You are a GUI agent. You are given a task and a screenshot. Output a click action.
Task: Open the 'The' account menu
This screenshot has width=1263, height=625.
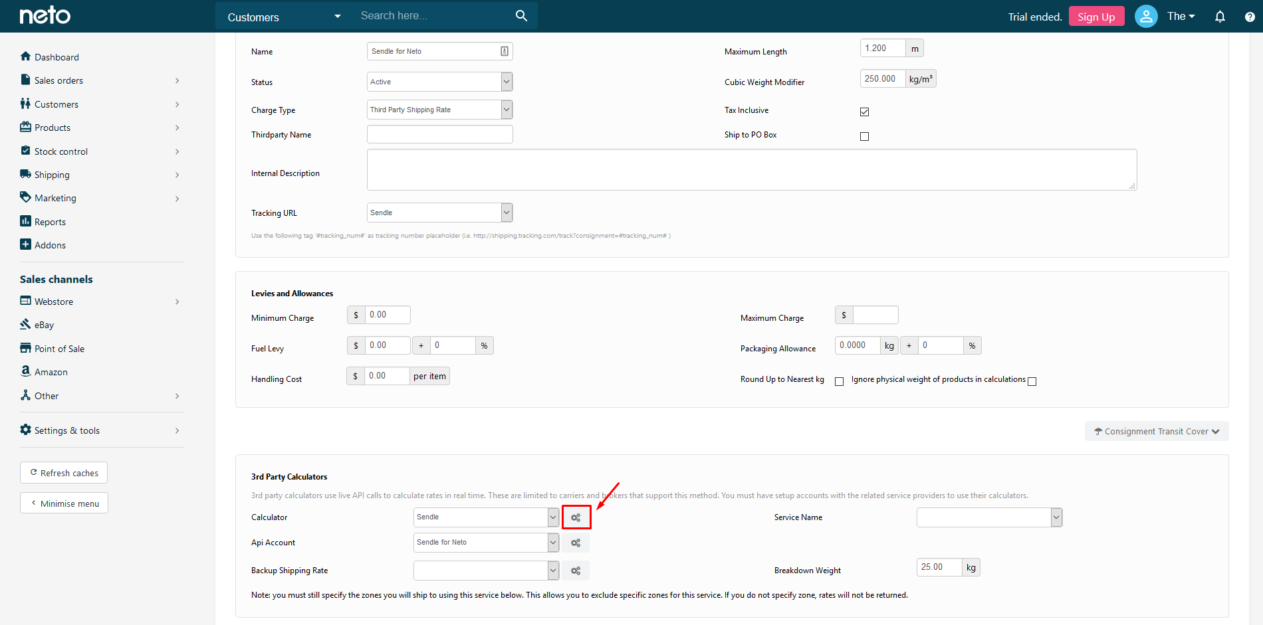click(x=1181, y=16)
